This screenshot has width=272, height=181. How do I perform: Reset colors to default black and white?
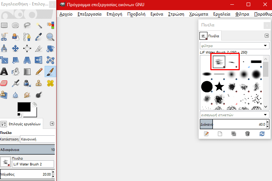pos(20,115)
